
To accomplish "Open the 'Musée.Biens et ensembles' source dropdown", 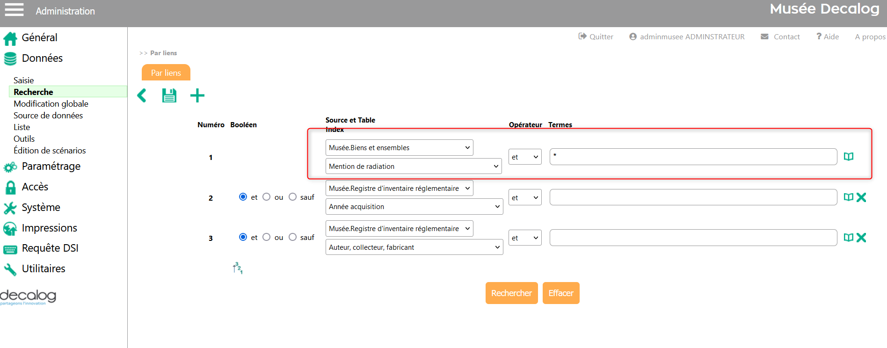I will tap(399, 148).
